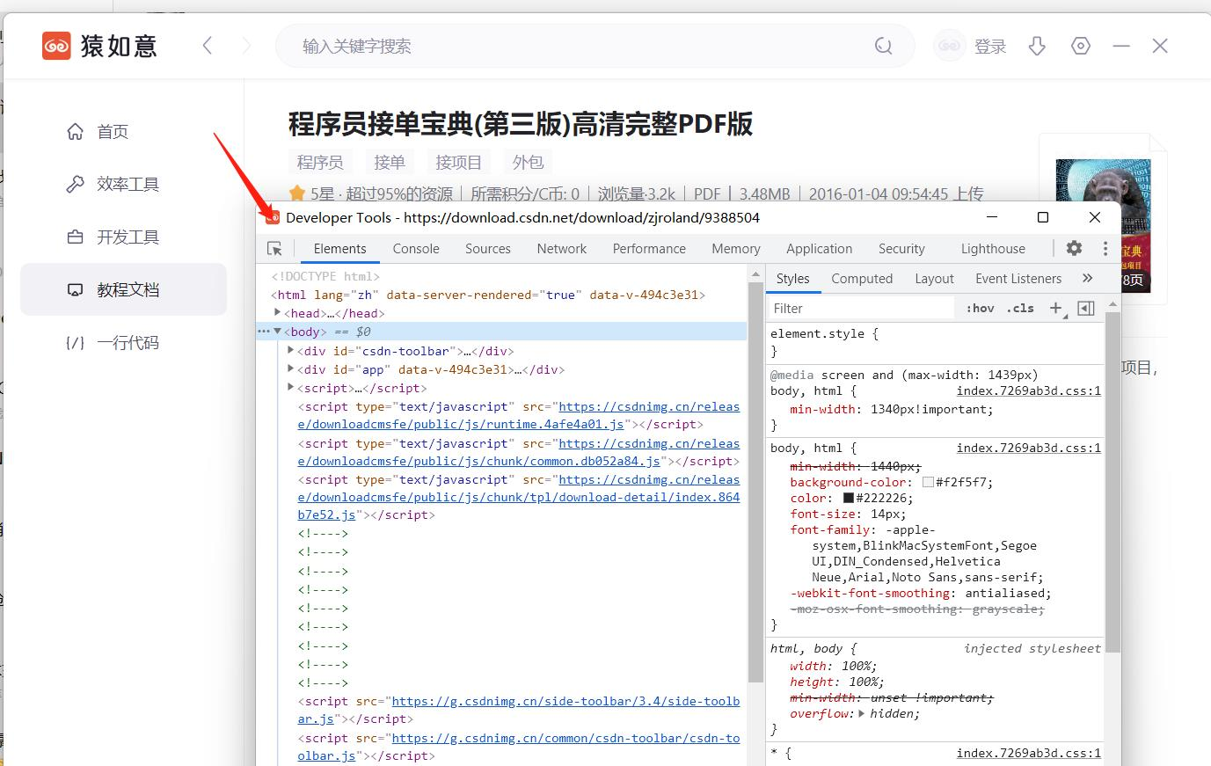Expand the head element node
This screenshot has width=1211, height=766.
coord(278,313)
